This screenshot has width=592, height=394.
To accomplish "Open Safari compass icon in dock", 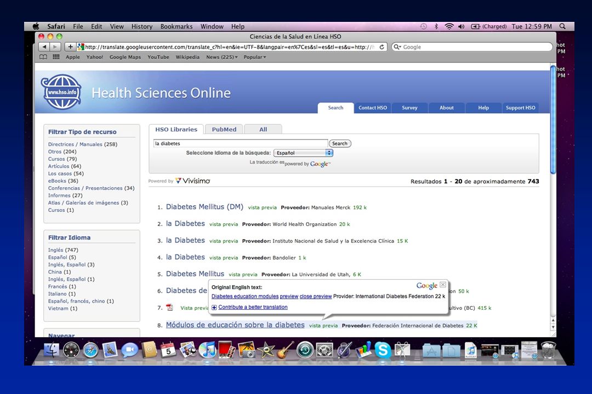I will [90, 350].
